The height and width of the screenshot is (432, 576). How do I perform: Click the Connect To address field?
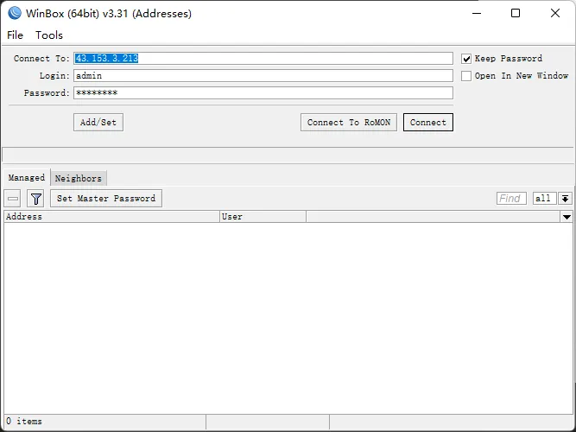[263, 59]
